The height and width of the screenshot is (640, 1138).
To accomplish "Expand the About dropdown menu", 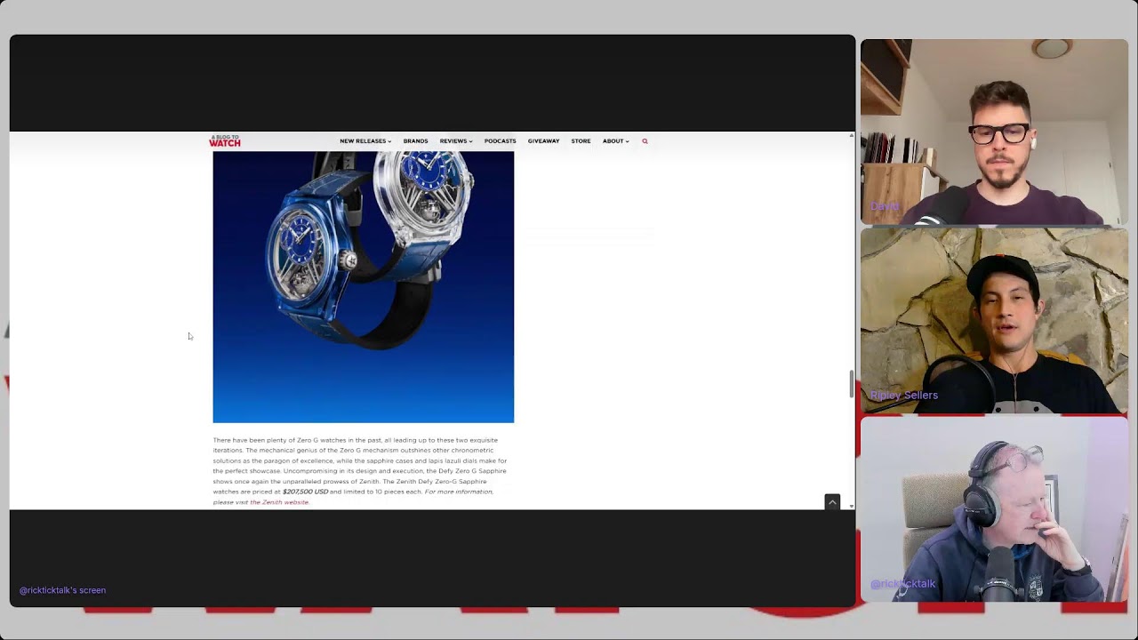I will pyautogui.click(x=615, y=141).
